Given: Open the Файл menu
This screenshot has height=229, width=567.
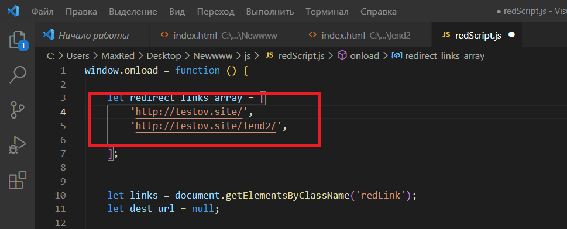Looking at the screenshot, I should [42, 12].
